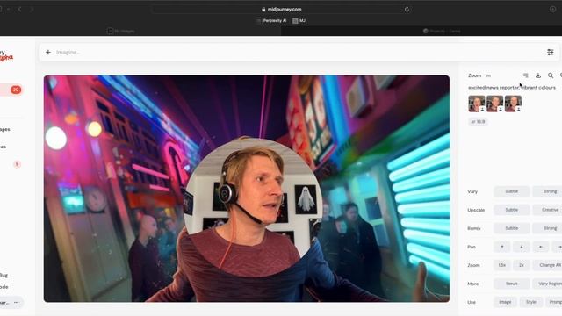Click the small pink sidebar counter badge
This screenshot has height=316, width=562.
[17, 164]
